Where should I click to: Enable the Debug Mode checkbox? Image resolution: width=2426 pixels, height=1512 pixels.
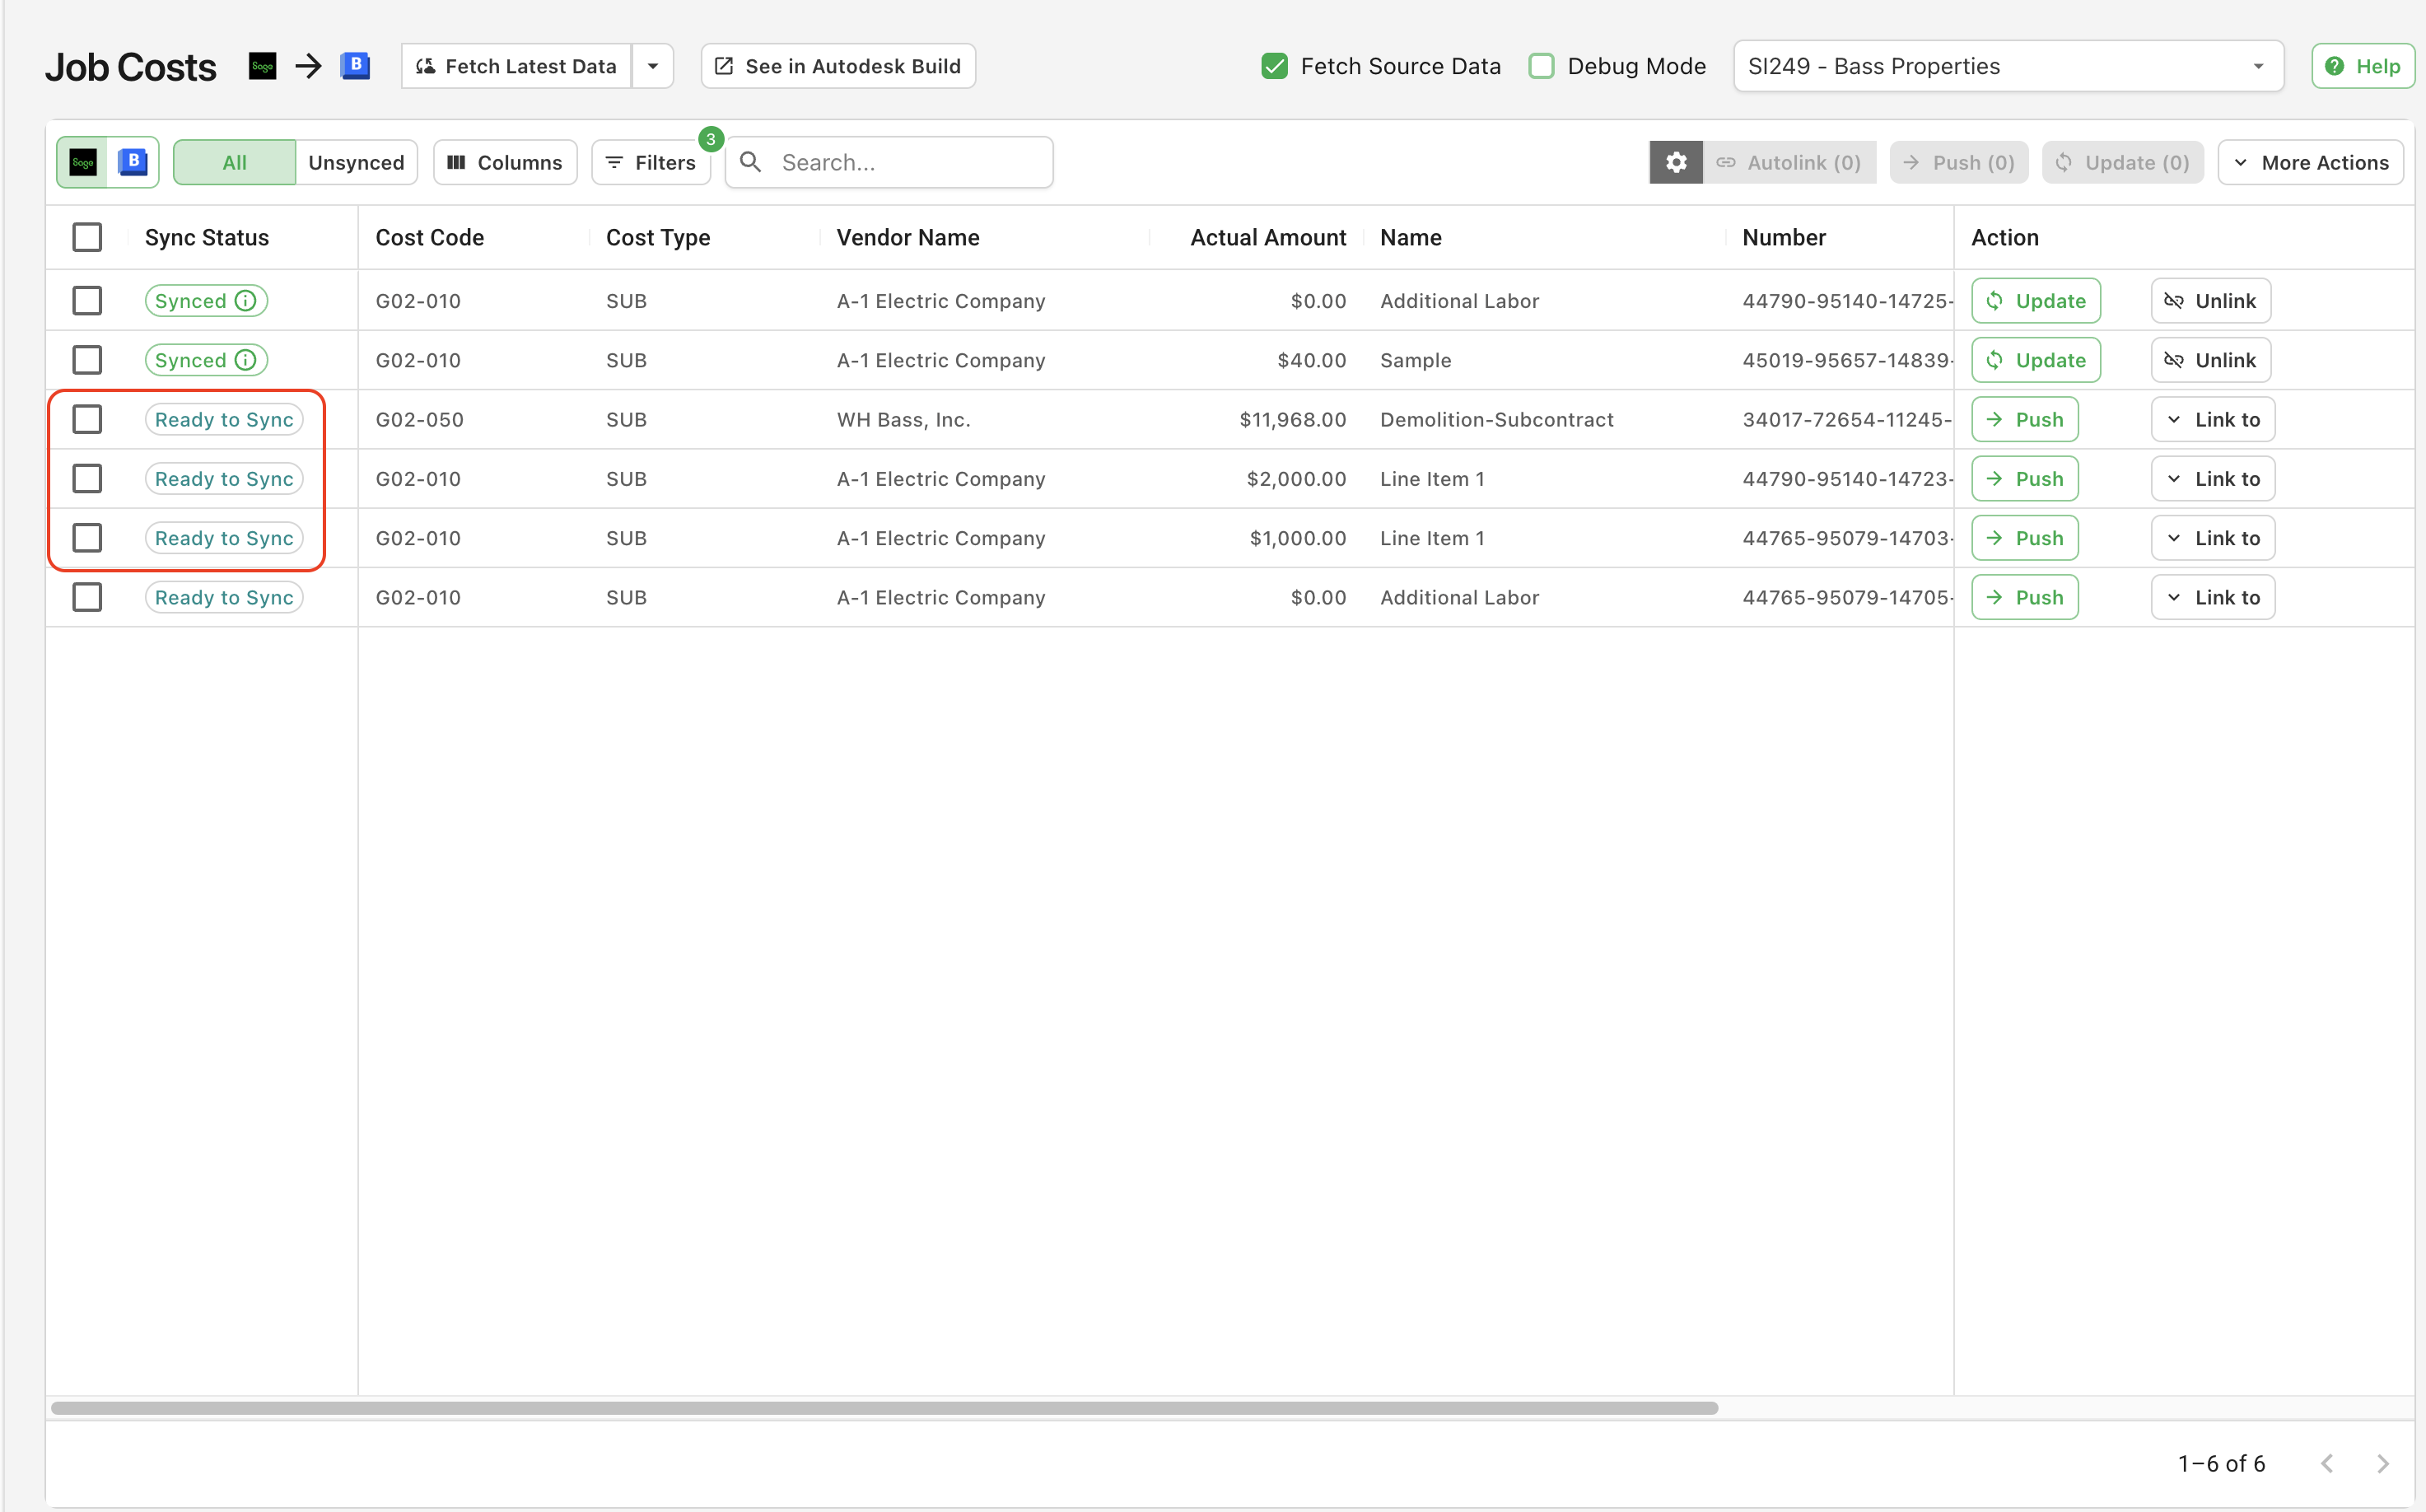[1541, 66]
